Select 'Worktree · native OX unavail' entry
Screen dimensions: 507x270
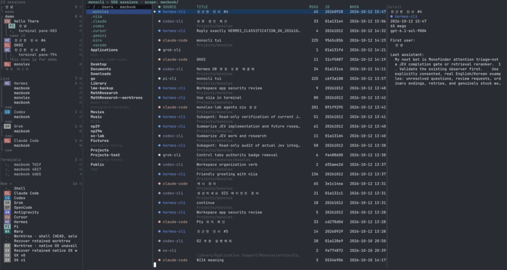click(45, 246)
